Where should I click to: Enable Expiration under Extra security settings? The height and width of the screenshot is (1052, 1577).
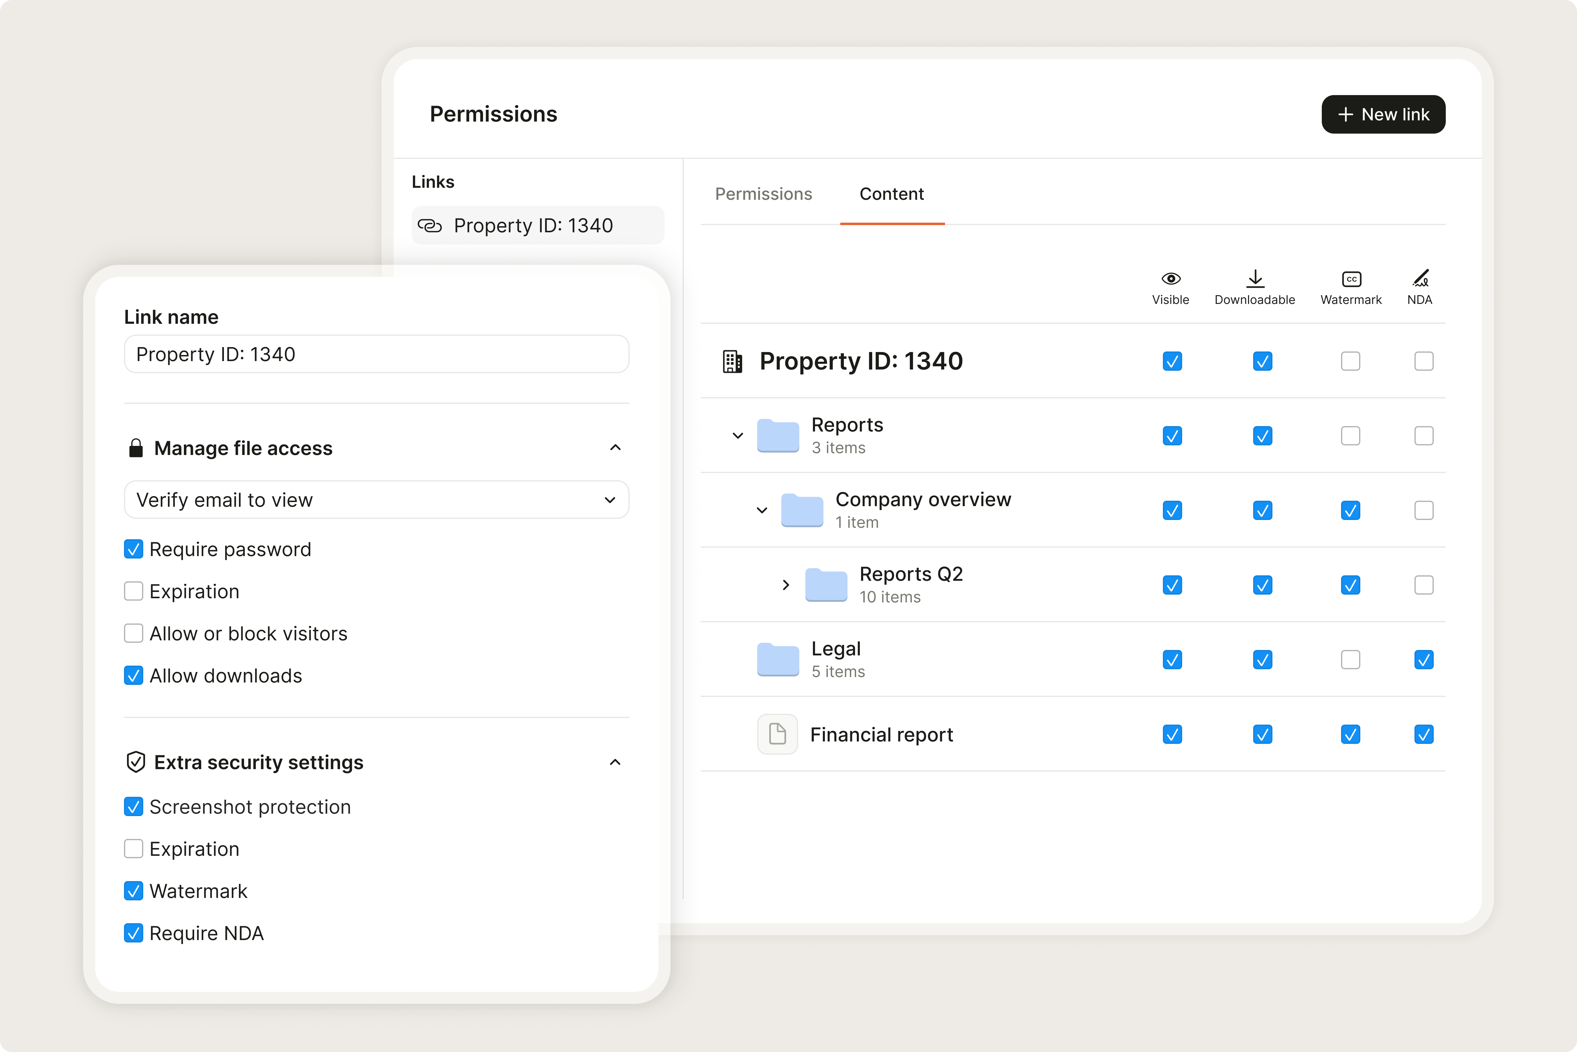click(x=134, y=849)
